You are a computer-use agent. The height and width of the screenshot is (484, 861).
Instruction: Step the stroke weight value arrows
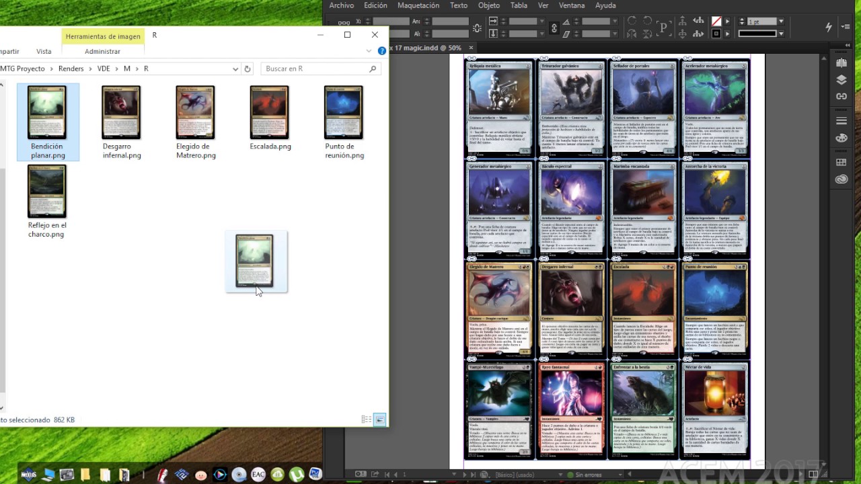pos(742,21)
